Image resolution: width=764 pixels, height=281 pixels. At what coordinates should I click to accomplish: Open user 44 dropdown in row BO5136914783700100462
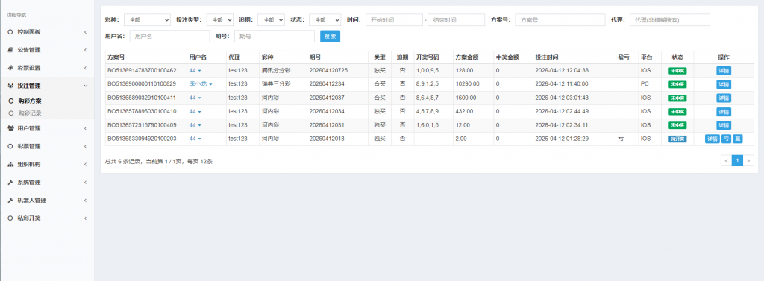point(195,71)
